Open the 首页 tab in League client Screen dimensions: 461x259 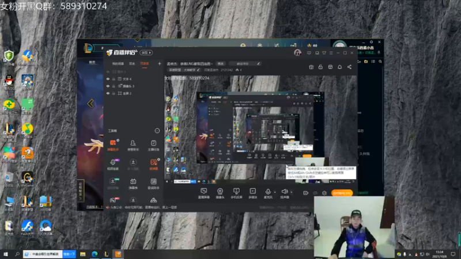pyautogui.click(x=92, y=62)
